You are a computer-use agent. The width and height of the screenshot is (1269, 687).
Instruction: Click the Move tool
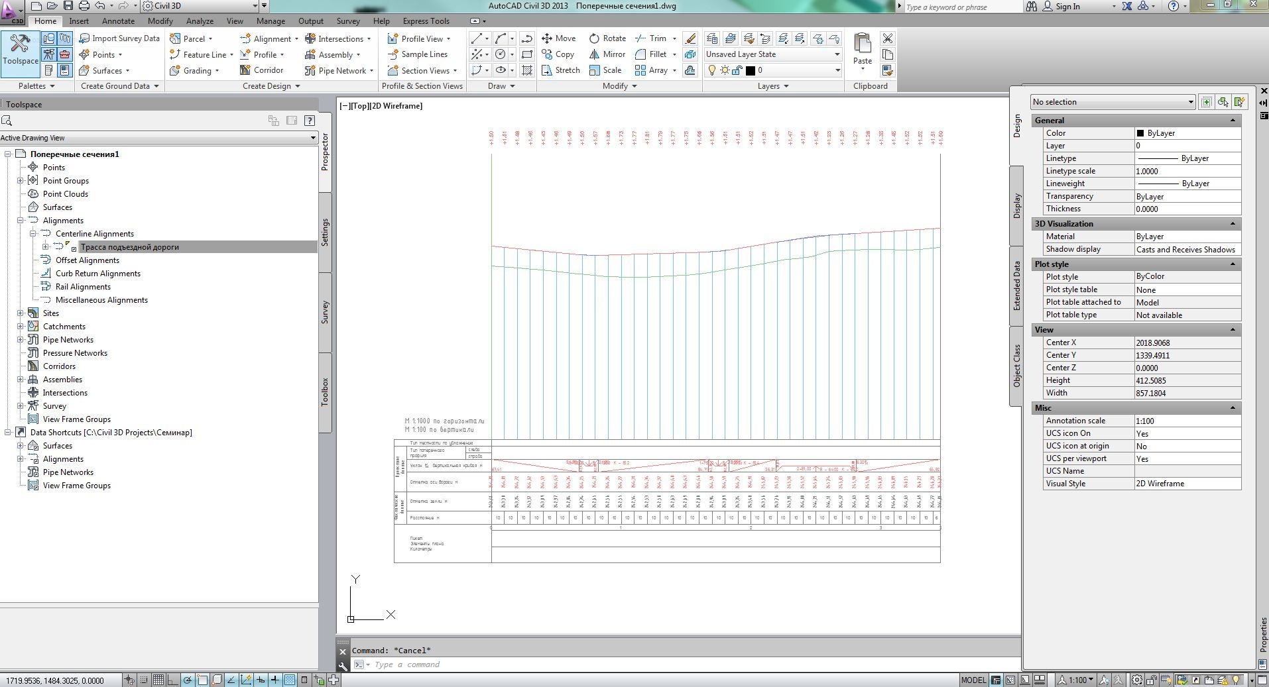558,38
